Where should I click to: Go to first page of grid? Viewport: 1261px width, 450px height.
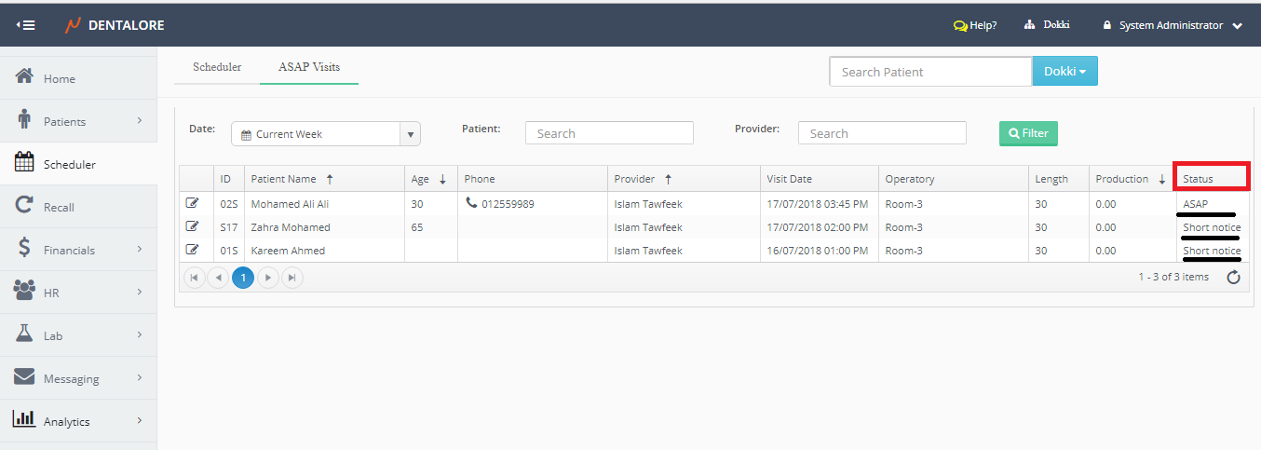(x=195, y=277)
